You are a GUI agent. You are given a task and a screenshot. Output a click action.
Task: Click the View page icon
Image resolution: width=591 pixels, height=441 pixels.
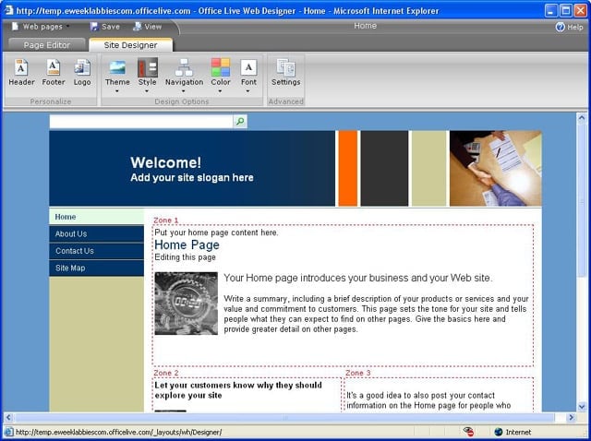(x=138, y=27)
